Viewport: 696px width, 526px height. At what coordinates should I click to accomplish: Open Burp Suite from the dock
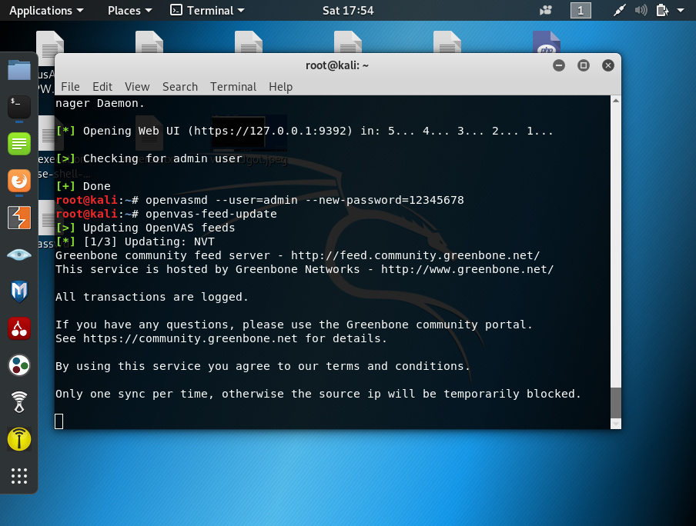click(x=19, y=218)
